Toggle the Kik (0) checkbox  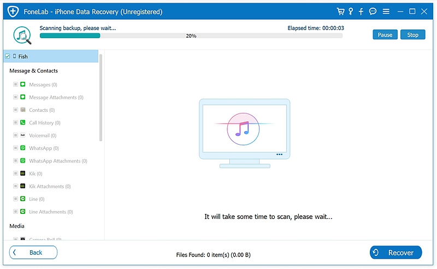[x=16, y=173]
